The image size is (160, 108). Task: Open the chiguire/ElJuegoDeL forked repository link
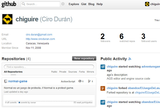tap(147, 92)
